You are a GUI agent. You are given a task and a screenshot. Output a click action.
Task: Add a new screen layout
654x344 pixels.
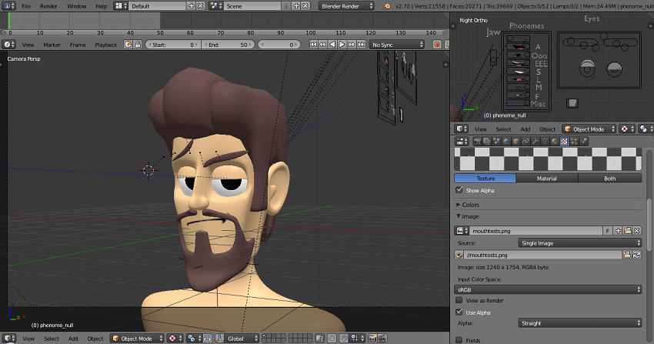coord(192,6)
